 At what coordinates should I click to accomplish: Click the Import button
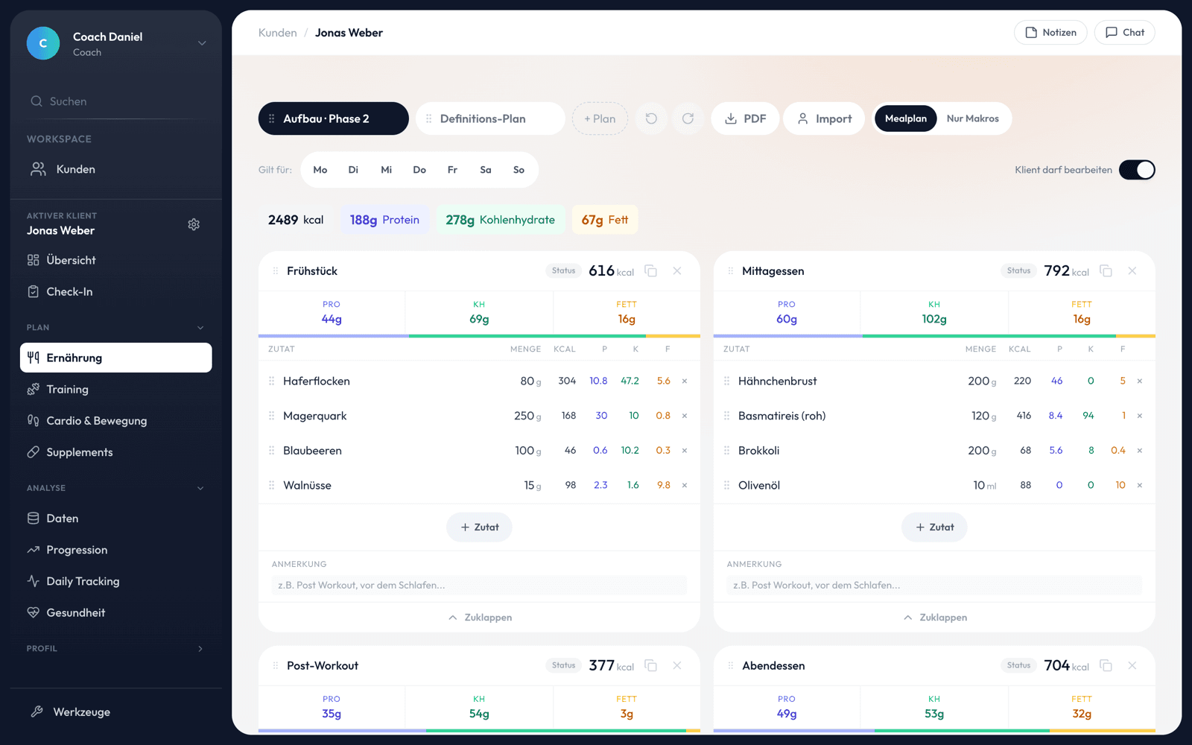(x=824, y=118)
